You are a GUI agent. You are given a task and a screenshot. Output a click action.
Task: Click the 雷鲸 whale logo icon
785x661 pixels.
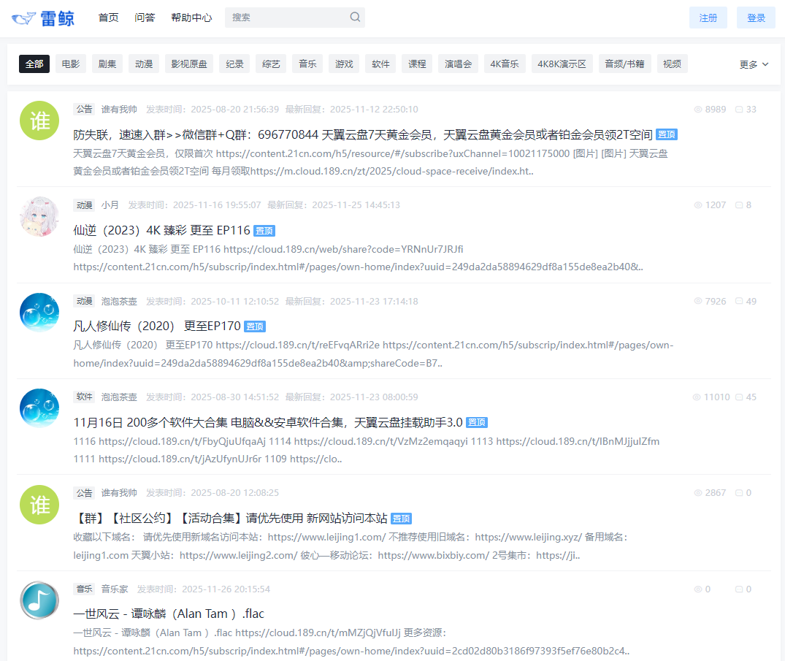26,17
